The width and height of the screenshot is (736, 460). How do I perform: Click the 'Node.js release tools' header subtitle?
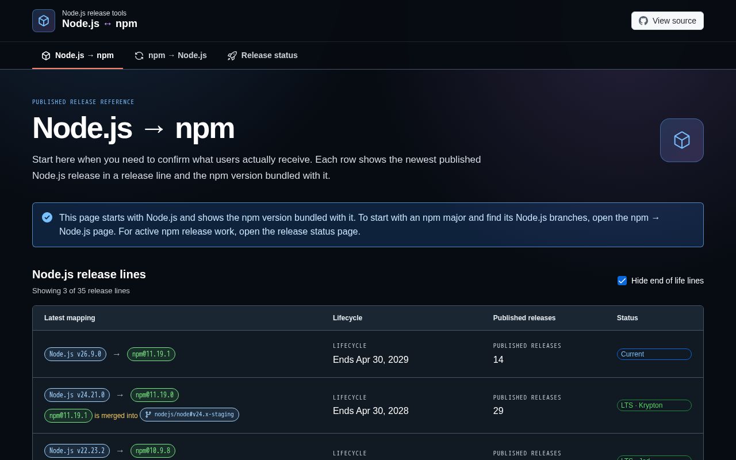point(94,13)
